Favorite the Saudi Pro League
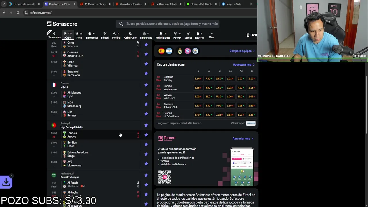Image resolution: width=368 pixels, height=207 pixels. 146,175
